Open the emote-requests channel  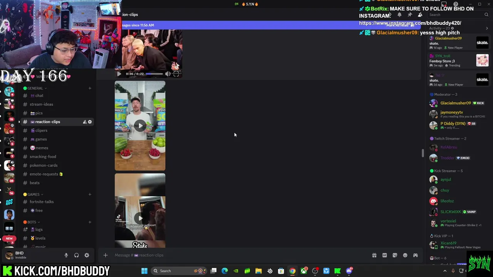pyautogui.click(x=57, y=174)
